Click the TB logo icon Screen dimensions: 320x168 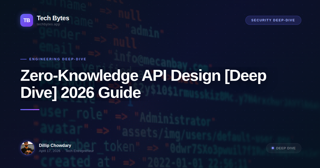click(27, 20)
